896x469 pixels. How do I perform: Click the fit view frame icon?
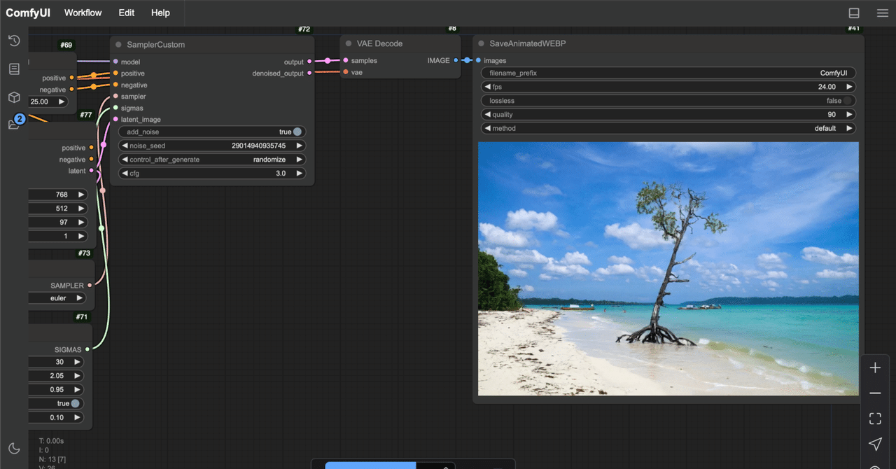coord(875,419)
